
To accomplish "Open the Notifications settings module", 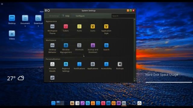I will [79, 66].
